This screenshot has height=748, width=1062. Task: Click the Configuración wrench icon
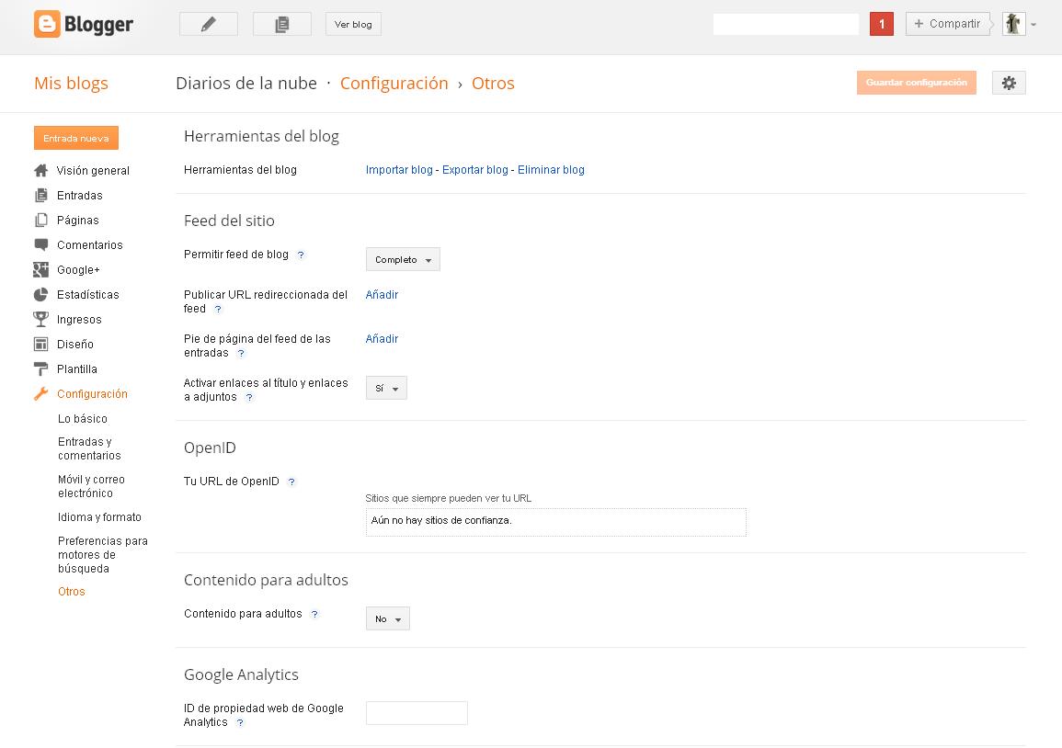point(40,393)
